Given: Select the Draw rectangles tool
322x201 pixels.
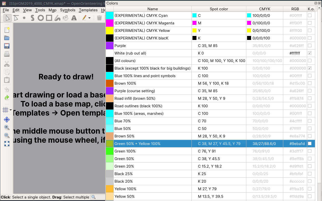Looking at the screenshot, I should [49, 18].
